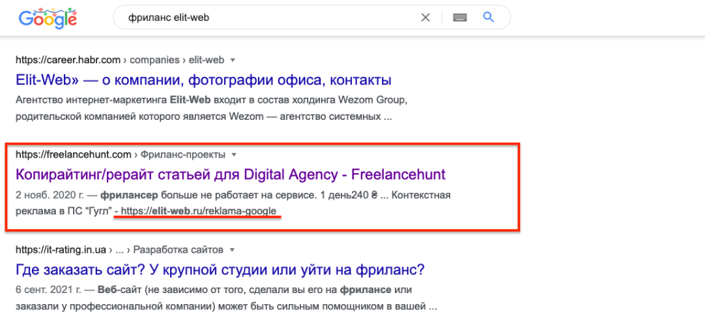Screen dimensions: 705x325
Task: Expand the it-rating.in.ua result dropdown arrow
Action: (233, 249)
